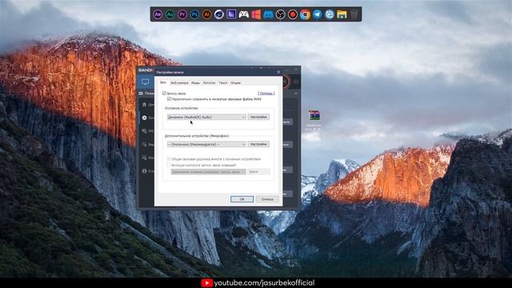Open the 'Динамики (Realtek(R) Audio)' device dropdown
This screenshot has width=512, height=288.
(206, 117)
